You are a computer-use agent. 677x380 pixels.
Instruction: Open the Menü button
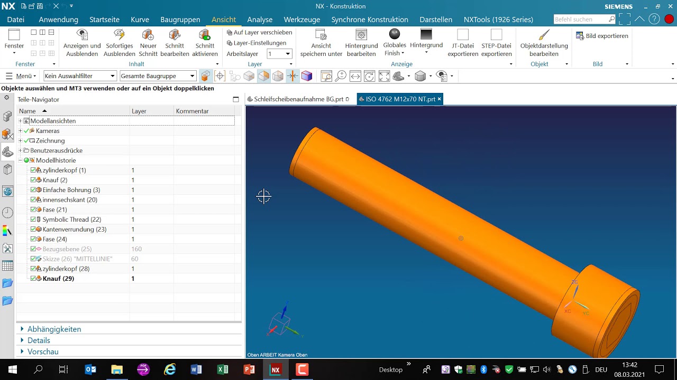click(x=21, y=76)
